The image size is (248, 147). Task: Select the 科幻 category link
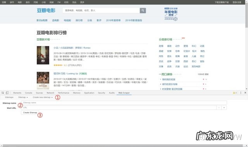[x=194, y=46]
